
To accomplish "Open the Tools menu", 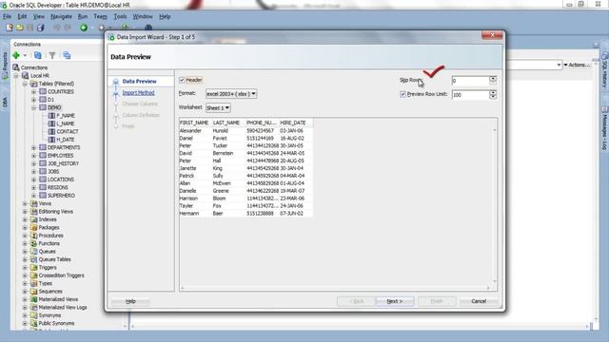I will [x=120, y=17].
